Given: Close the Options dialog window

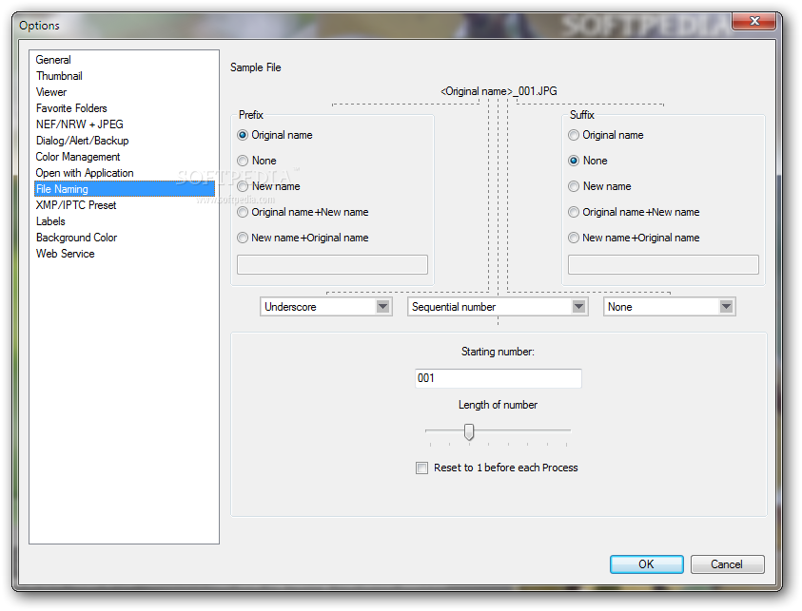Looking at the screenshot, I should click(753, 21).
